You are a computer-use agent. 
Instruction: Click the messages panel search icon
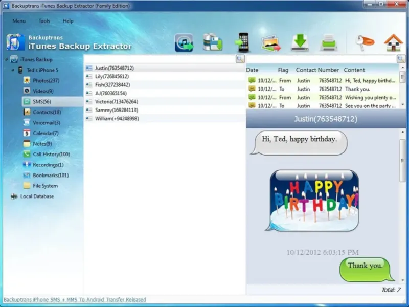pos(401,59)
